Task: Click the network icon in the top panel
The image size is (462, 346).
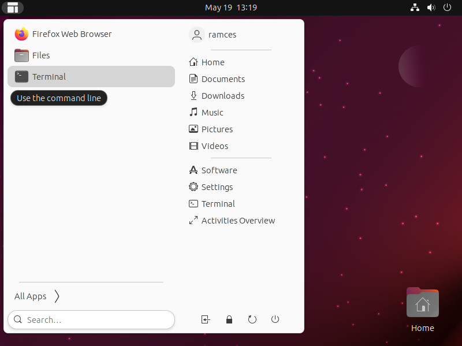Action: pos(415,8)
